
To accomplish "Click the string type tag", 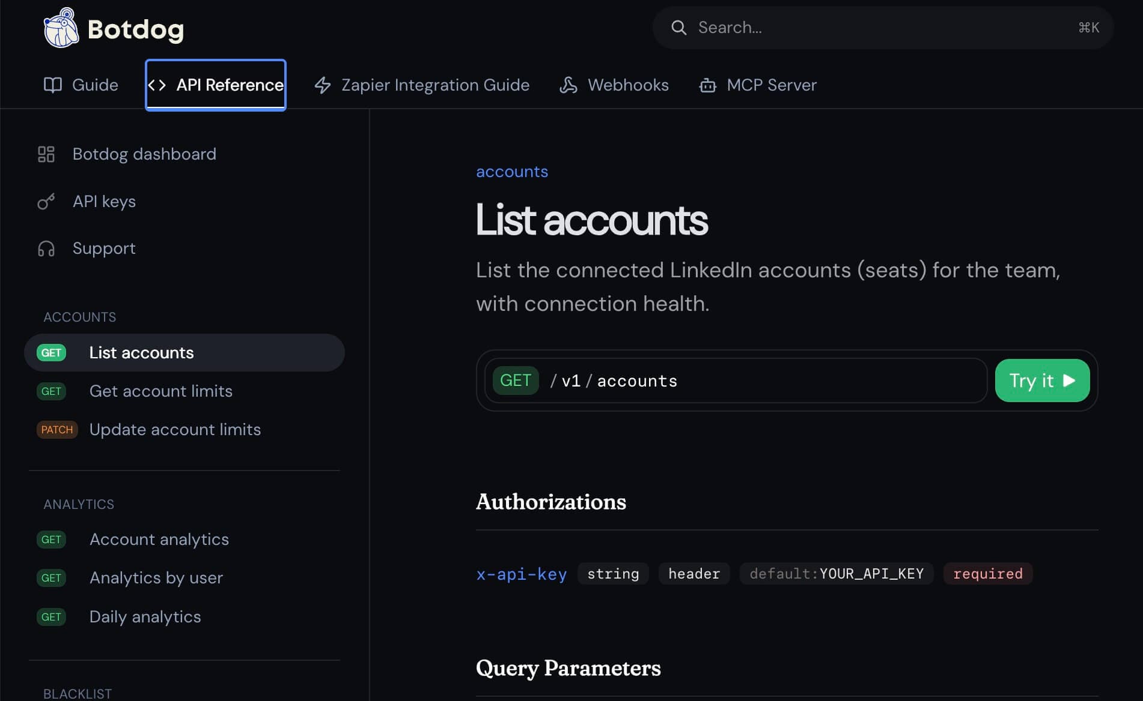I will click(613, 574).
